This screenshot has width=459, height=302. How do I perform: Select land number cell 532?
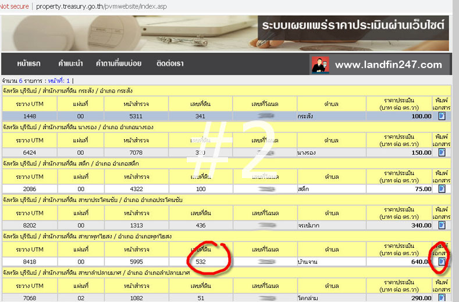tap(201, 261)
